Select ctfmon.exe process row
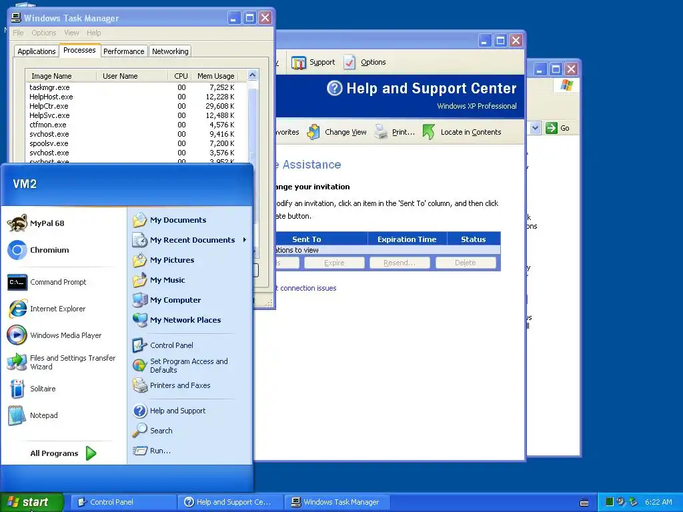Viewport: 683px width, 512px height. coord(133,125)
